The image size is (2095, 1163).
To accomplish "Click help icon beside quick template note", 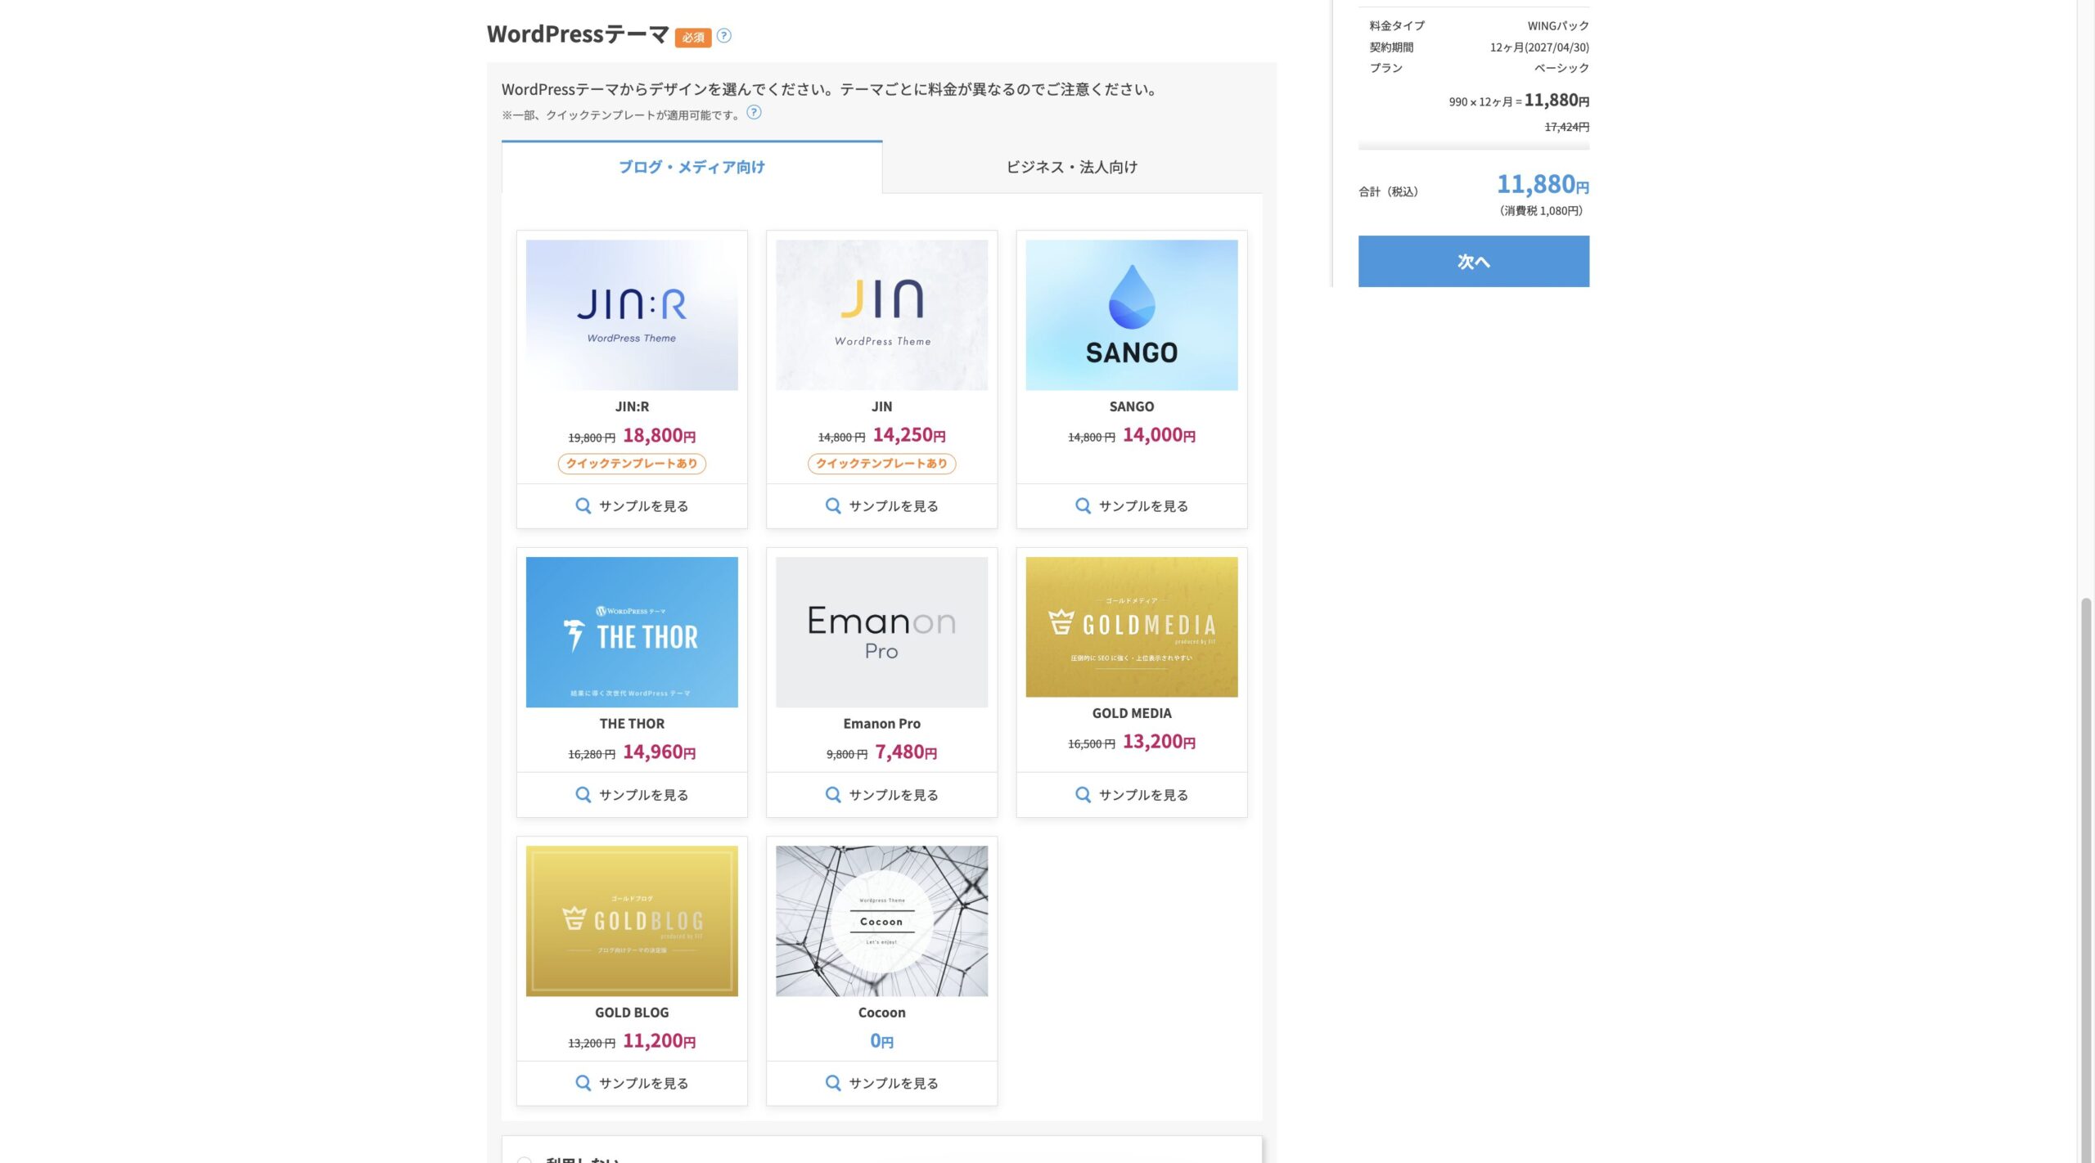I will (x=754, y=113).
